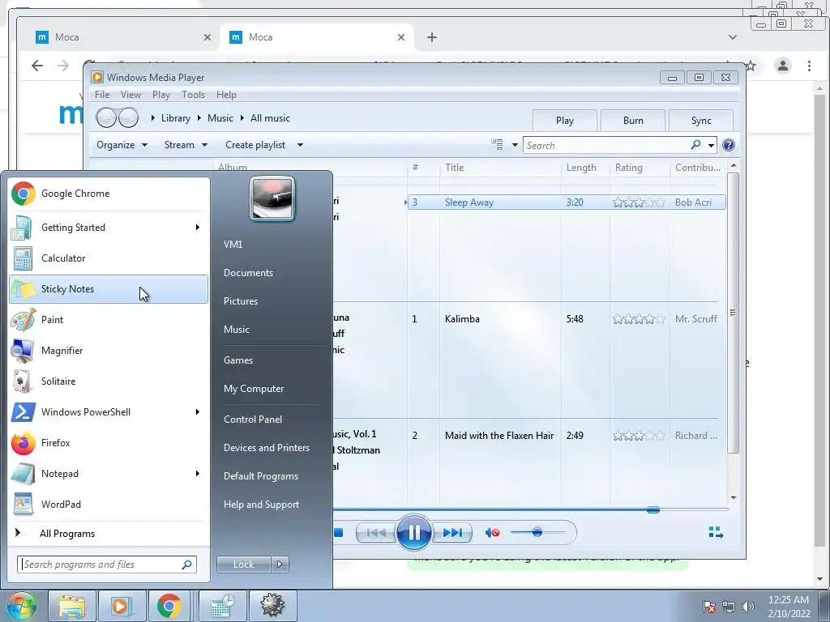This screenshot has width=830, height=622.
Task: Open Help menu in Media Player
Action: click(x=226, y=95)
